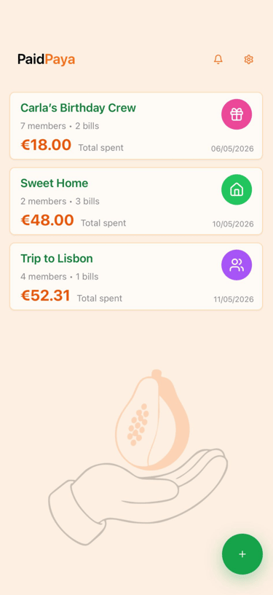Tap the purple people group icon

tap(237, 265)
